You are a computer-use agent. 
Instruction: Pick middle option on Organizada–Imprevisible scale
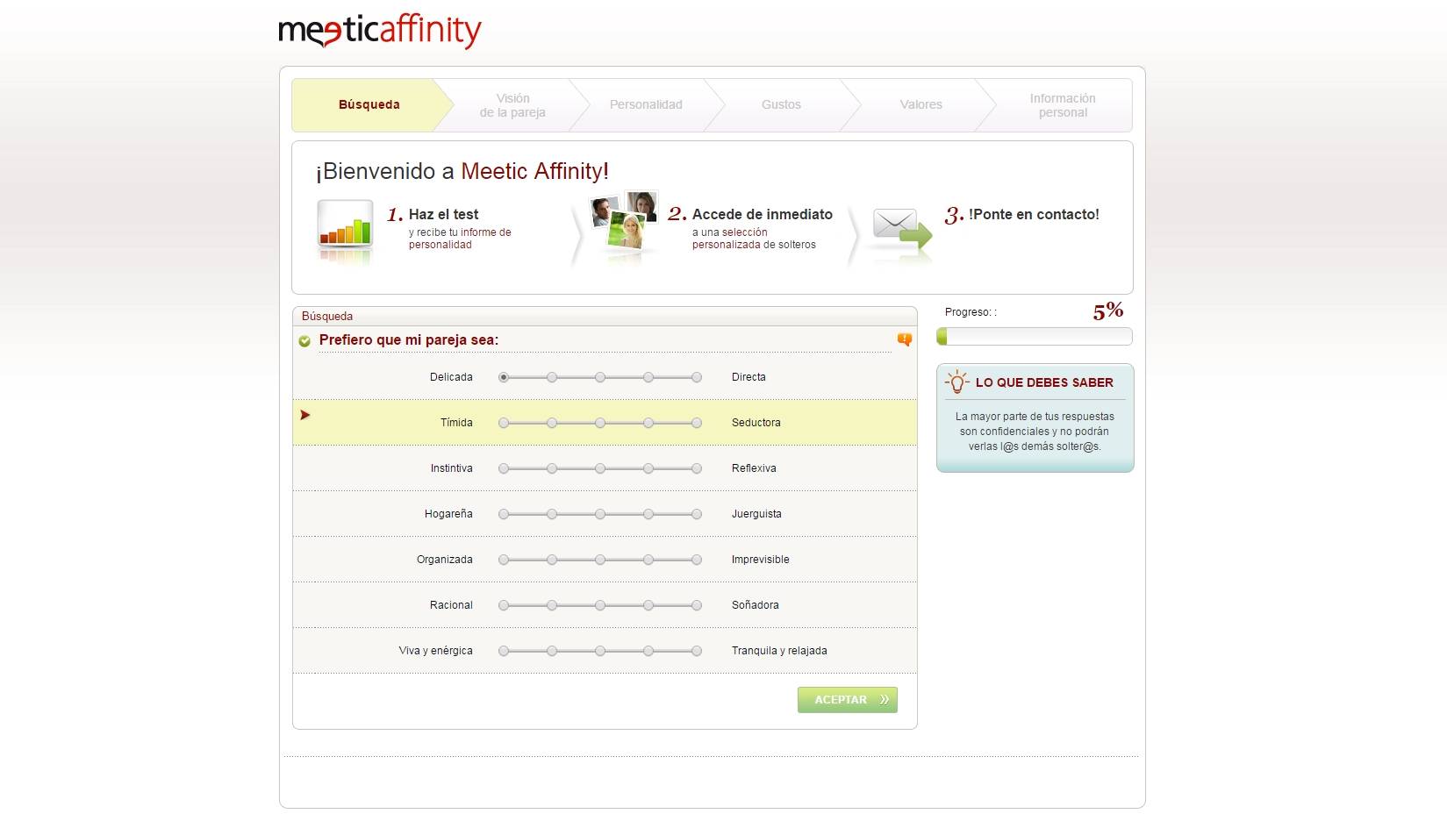pos(600,560)
